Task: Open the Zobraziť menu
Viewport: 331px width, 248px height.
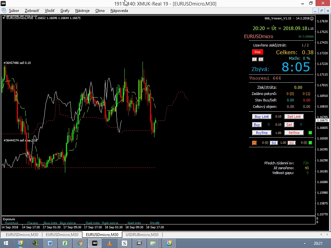Action: [32, 11]
